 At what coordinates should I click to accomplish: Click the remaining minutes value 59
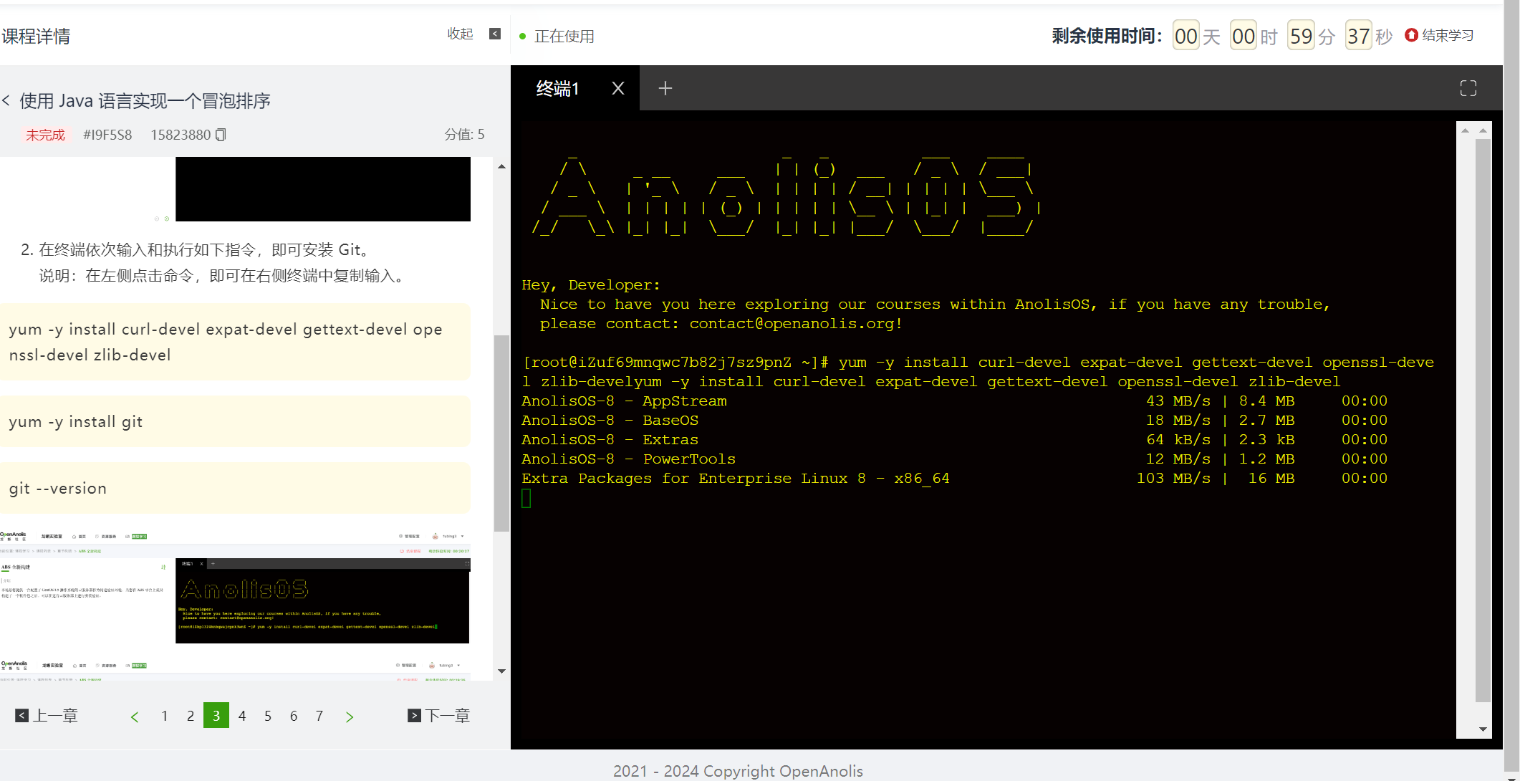[1301, 36]
